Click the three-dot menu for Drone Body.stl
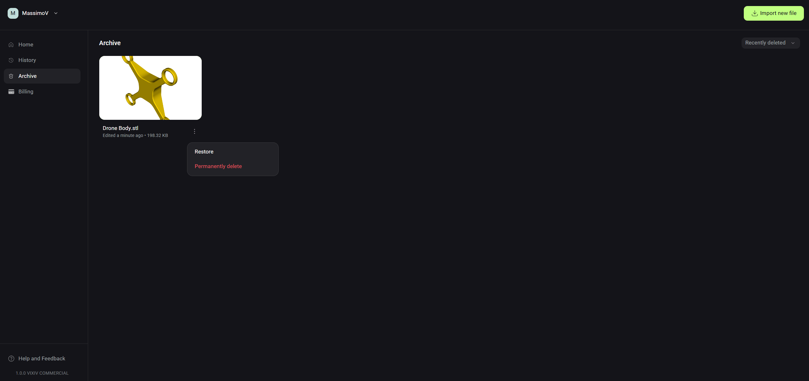This screenshot has height=381, width=809. (x=194, y=131)
